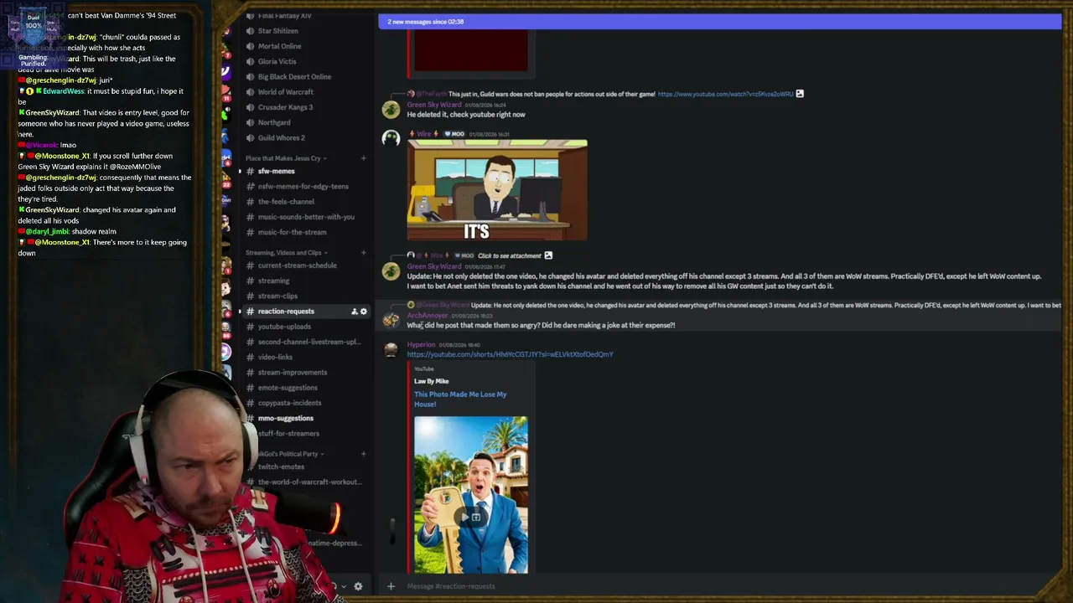Open music-sounds-better-with-you channel
Viewport: 1073px width, 603px height.
coord(304,217)
